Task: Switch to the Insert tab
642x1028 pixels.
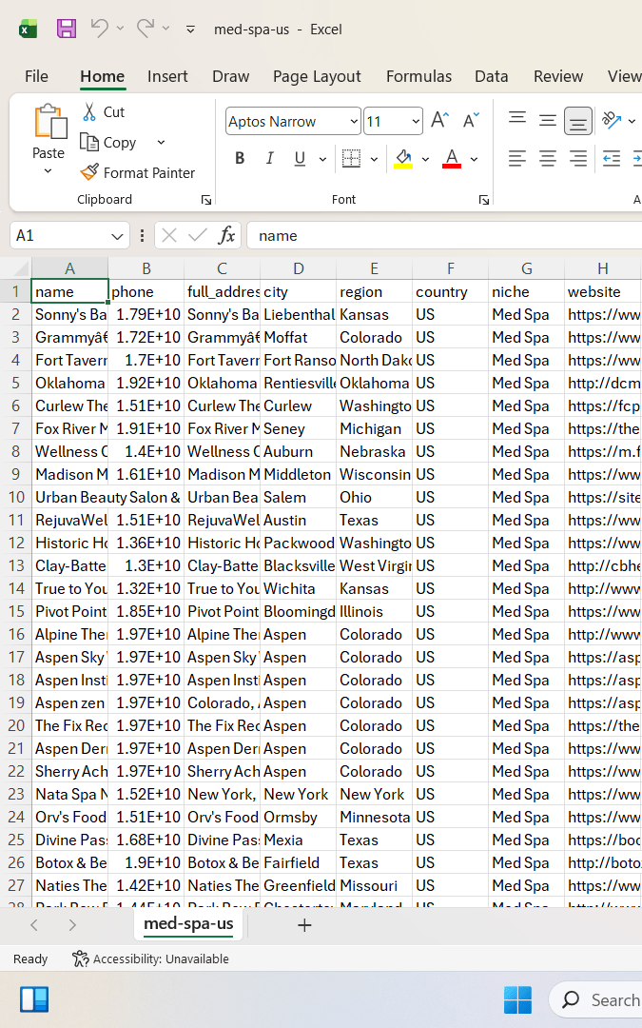Action: pyautogui.click(x=167, y=77)
